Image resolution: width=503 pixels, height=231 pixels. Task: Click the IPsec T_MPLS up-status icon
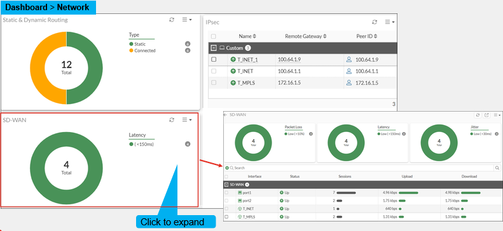233,83
